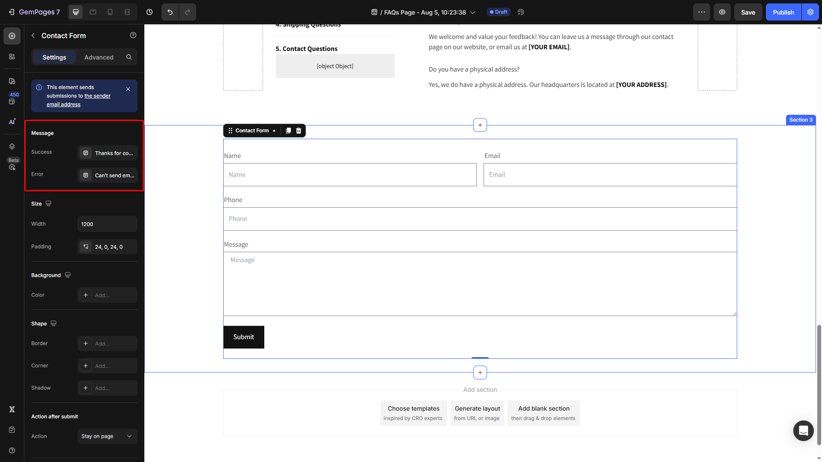The height and width of the screenshot is (462, 822).
Task: Switch to mobile device view
Action: [110, 12]
